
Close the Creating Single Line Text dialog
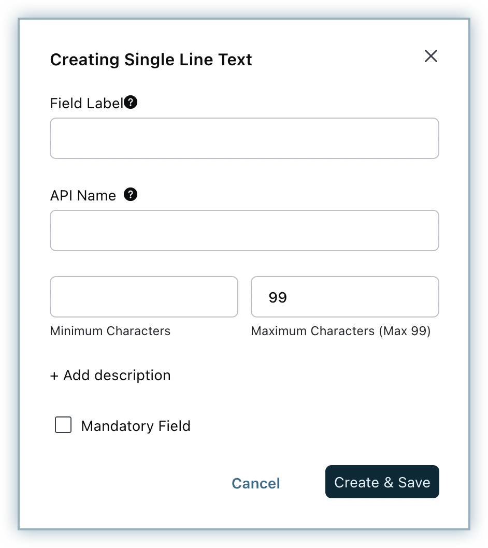point(431,56)
